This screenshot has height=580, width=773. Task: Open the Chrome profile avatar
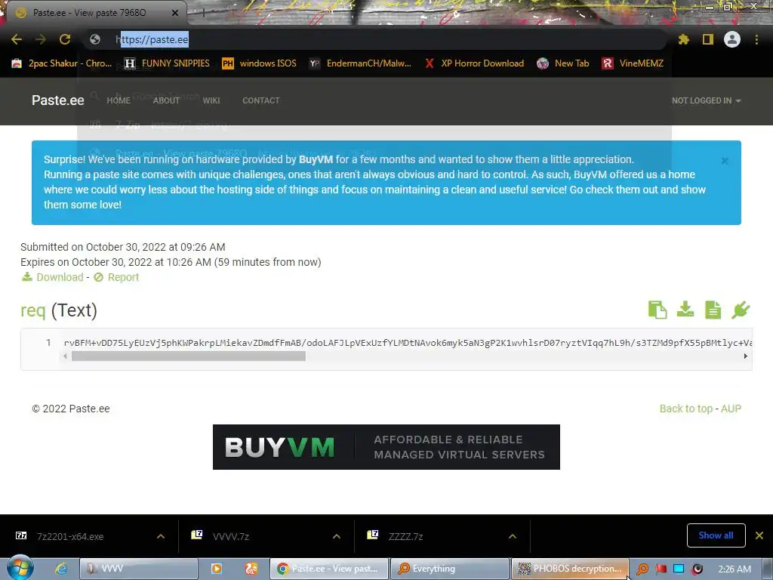point(732,39)
